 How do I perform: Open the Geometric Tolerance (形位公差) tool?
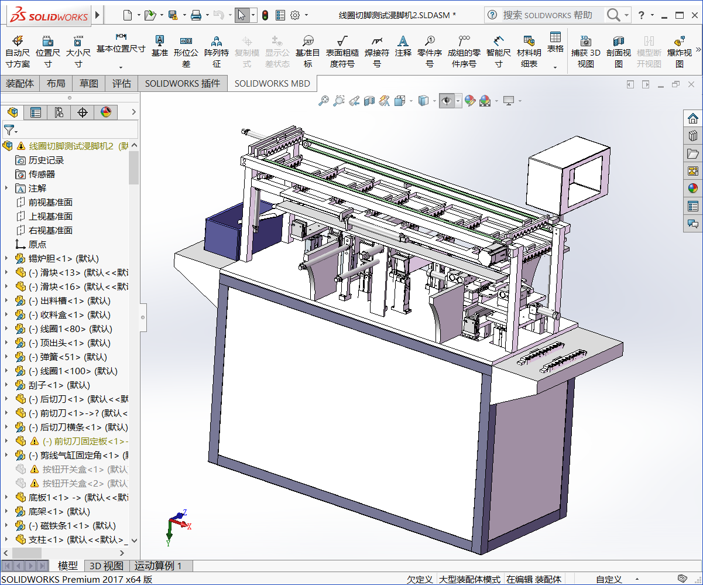186,51
